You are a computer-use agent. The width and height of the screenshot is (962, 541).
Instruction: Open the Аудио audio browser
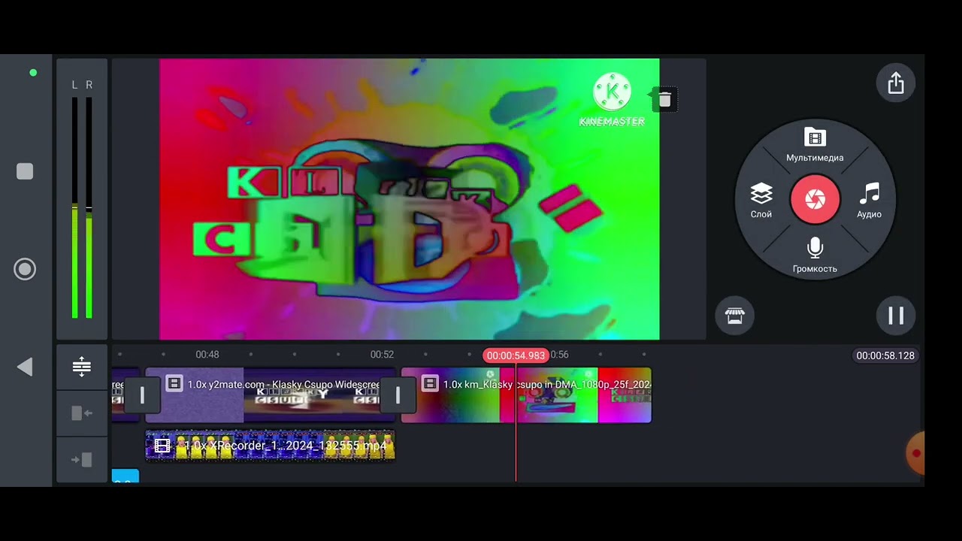869,201
